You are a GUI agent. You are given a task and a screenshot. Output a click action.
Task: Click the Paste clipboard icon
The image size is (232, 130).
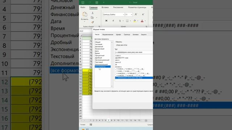coord(85,14)
